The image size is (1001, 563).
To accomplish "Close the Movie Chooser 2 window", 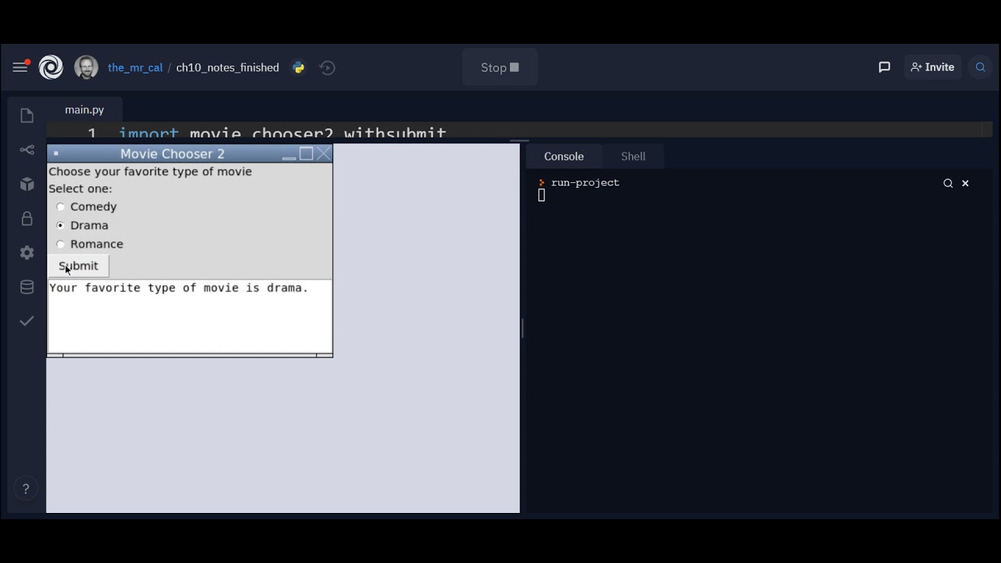I will pos(324,154).
